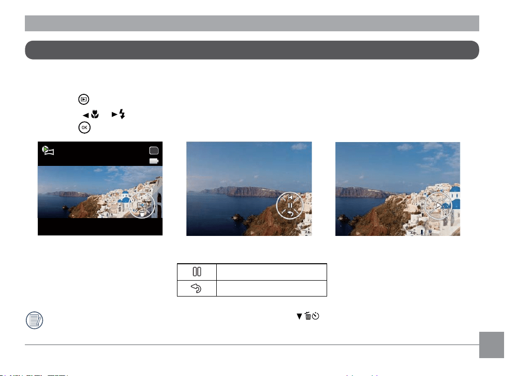
Task: Click the battery indicator on the black-barred preview
Action: 154,161
